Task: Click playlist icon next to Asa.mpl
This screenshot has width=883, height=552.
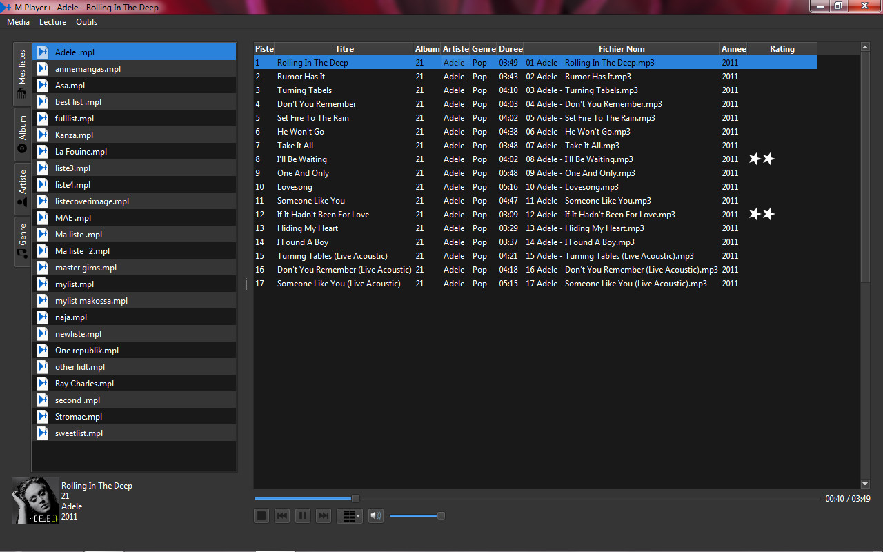Action: 42,85
